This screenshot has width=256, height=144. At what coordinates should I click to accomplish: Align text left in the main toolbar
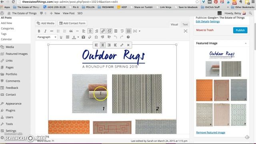(x=84, y=31)
